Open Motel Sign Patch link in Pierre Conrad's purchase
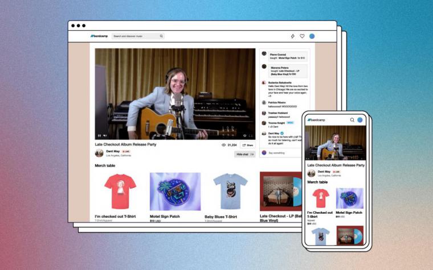This screenshot has height=270, width=433. click(x=288, y=58)
